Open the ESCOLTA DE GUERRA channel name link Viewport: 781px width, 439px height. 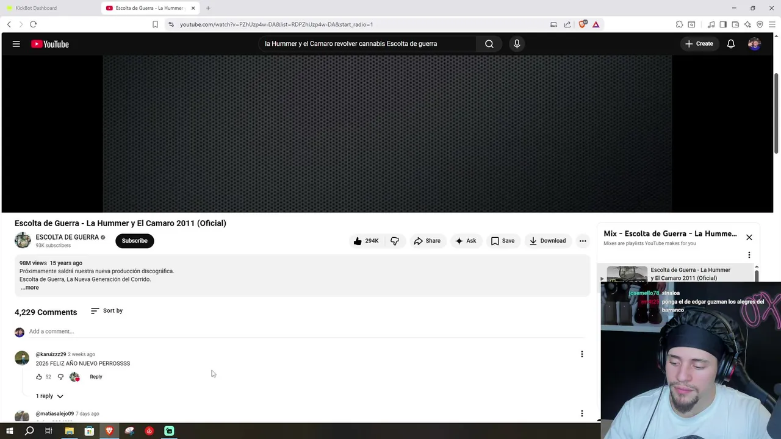[x=67, y=237]
